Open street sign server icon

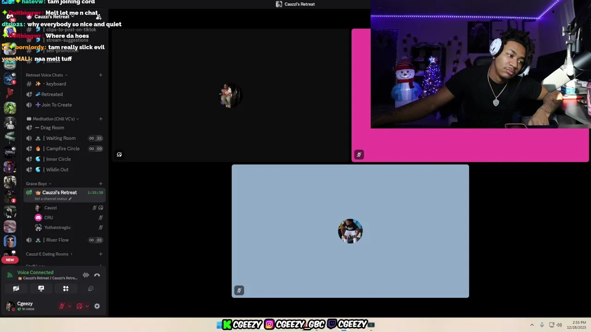(10, 137)
